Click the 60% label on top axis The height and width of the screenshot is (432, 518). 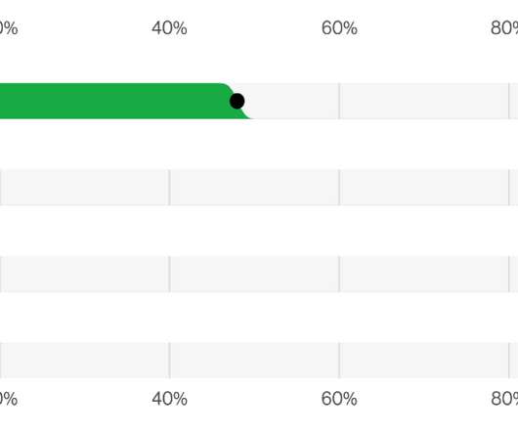pos(339,27)
